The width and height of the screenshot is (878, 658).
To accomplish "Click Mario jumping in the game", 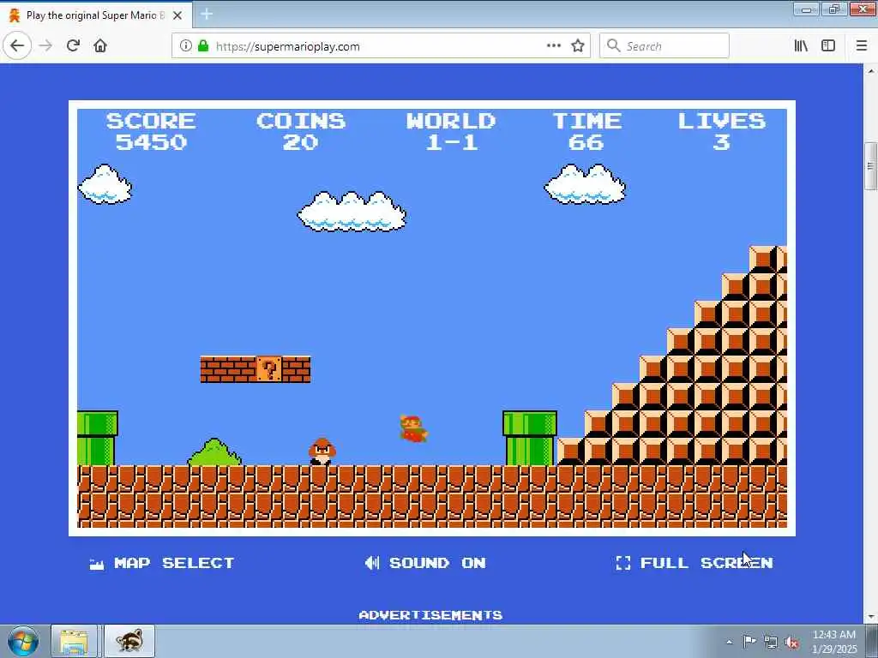I will 414,428.
